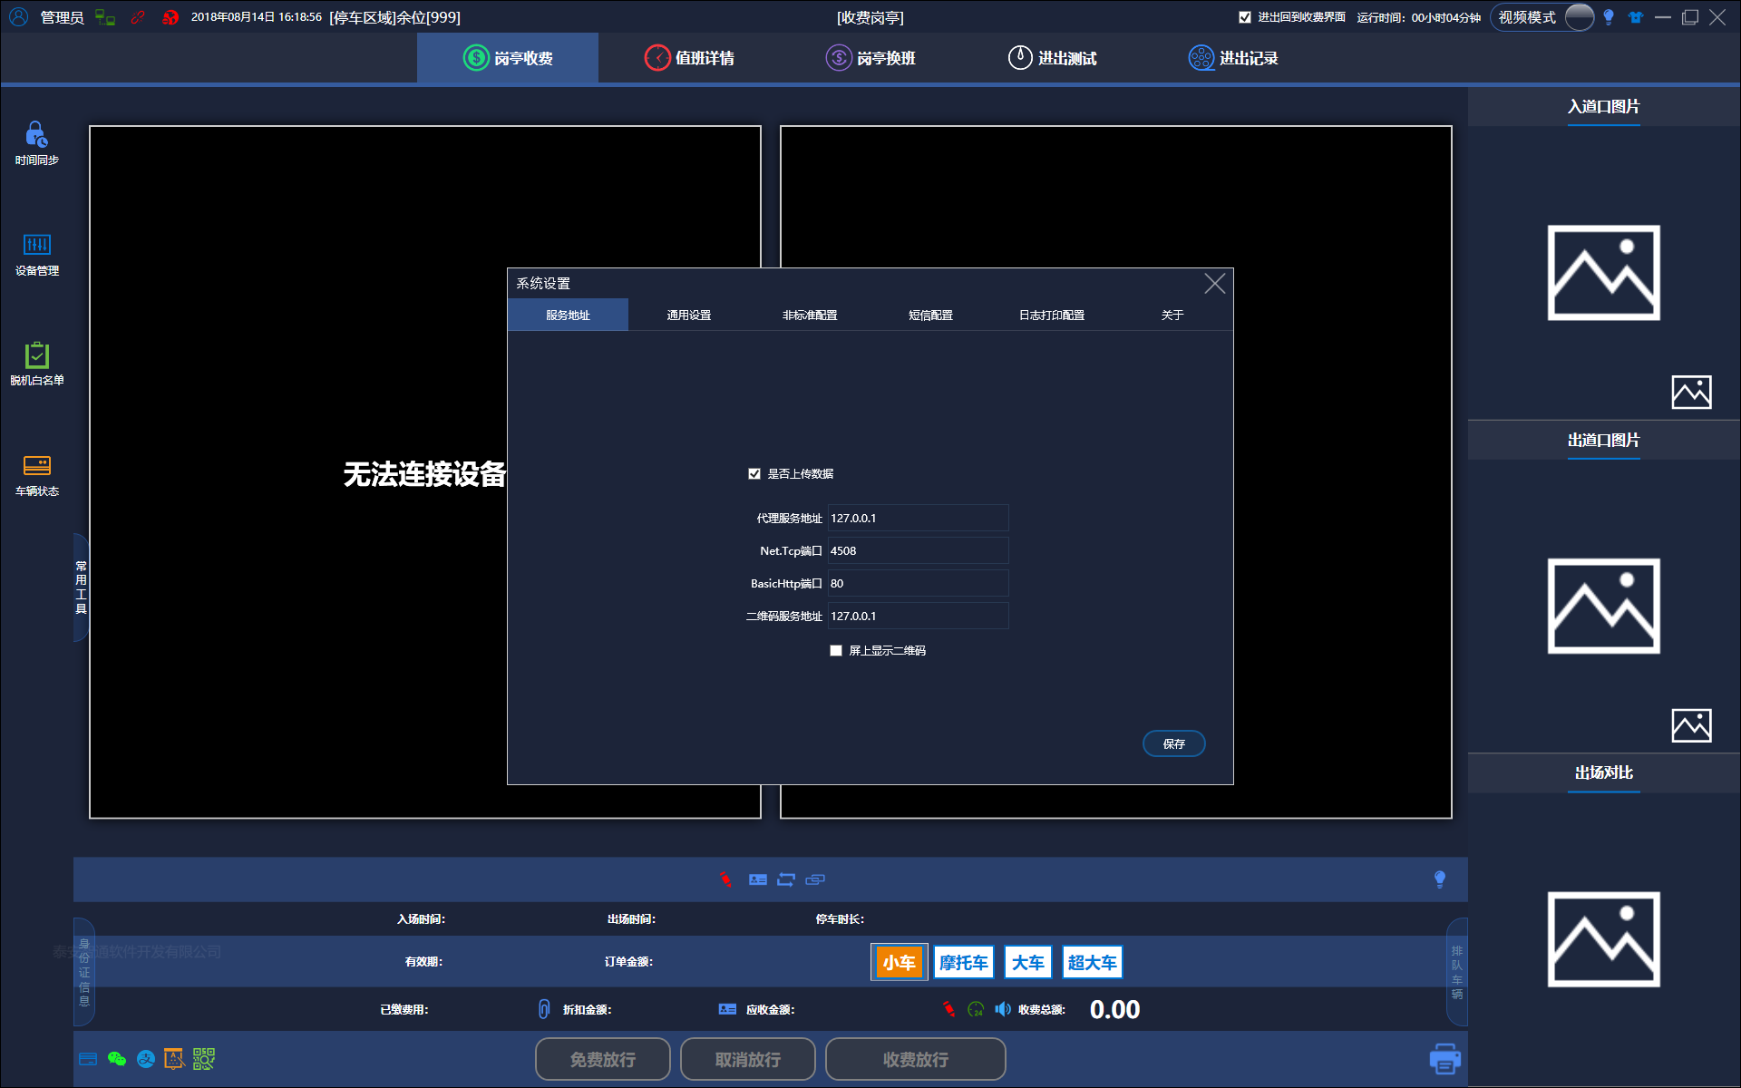Click the red pen icon beside 收费总额
This screenshot has width=1741, height=1088.
pos(948,1009)
